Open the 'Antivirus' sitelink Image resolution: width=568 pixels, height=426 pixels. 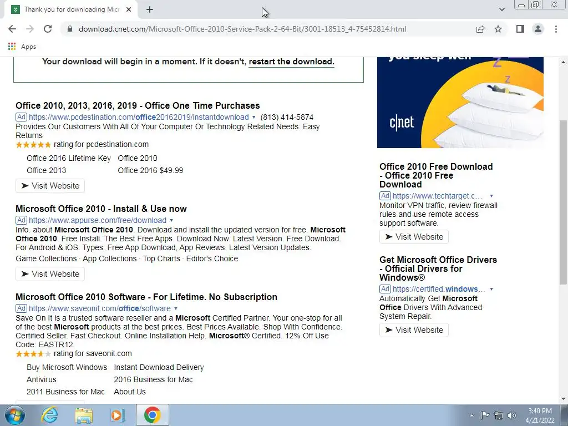[41, 379]
